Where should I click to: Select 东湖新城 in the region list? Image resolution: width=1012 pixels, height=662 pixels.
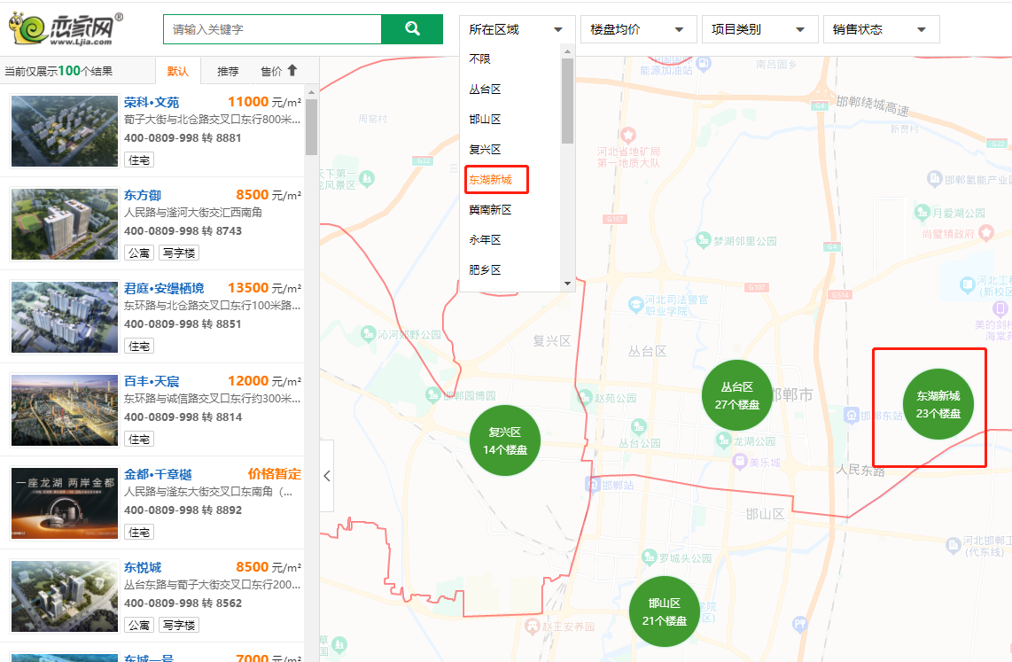491,179
